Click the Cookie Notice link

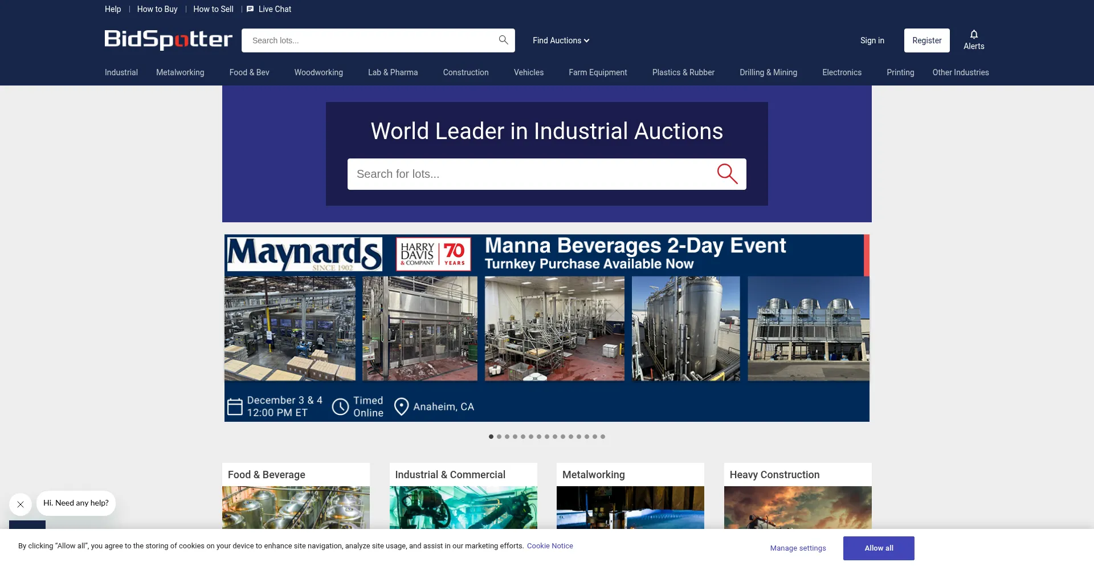550,546
